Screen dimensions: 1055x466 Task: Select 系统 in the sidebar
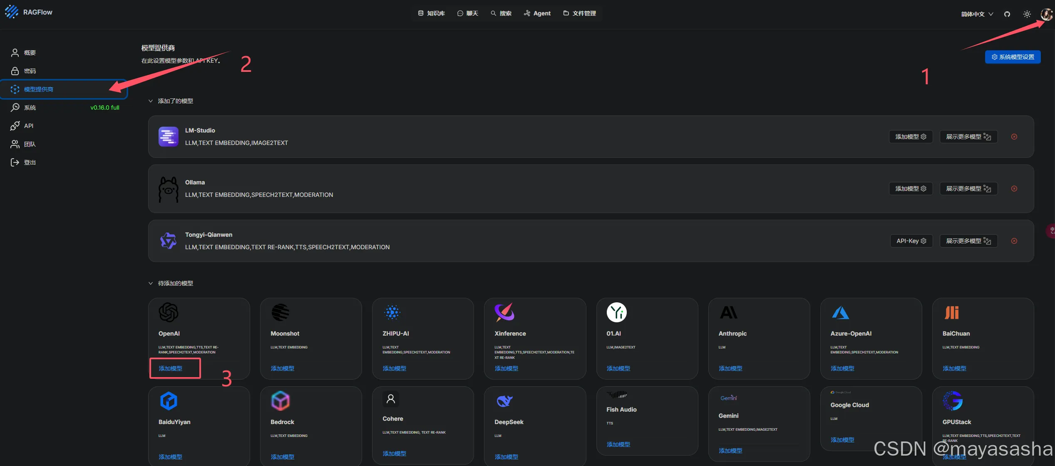65,108
